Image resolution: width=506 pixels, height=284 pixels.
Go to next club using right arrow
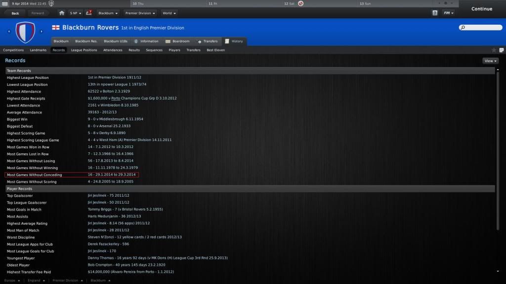point(42,32)
